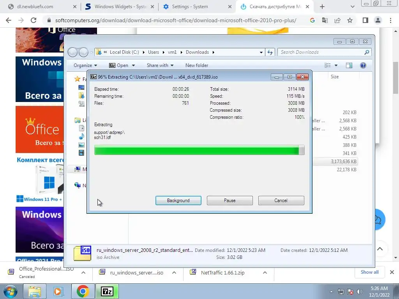Open NetTraffic 1.66.1.zip download options chevron
399x299 pixels.
(265, 273)
